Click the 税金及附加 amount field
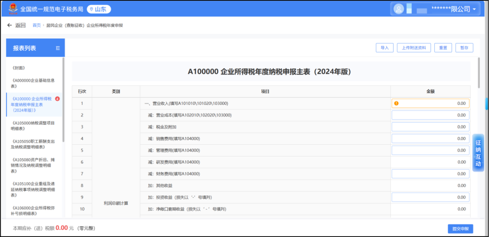 [431, 127]
